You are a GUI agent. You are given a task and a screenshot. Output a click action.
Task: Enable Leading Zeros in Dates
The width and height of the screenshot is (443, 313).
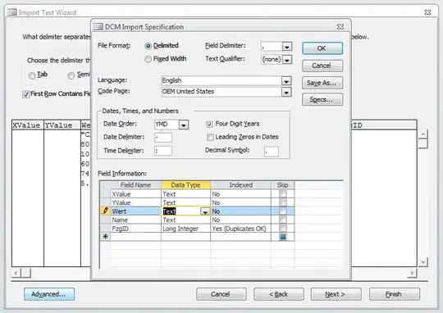pyautogui.click(x=210, y=137)
